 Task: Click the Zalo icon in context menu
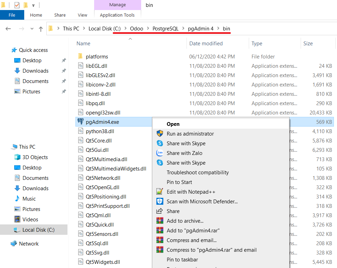[x=160, y=153]
